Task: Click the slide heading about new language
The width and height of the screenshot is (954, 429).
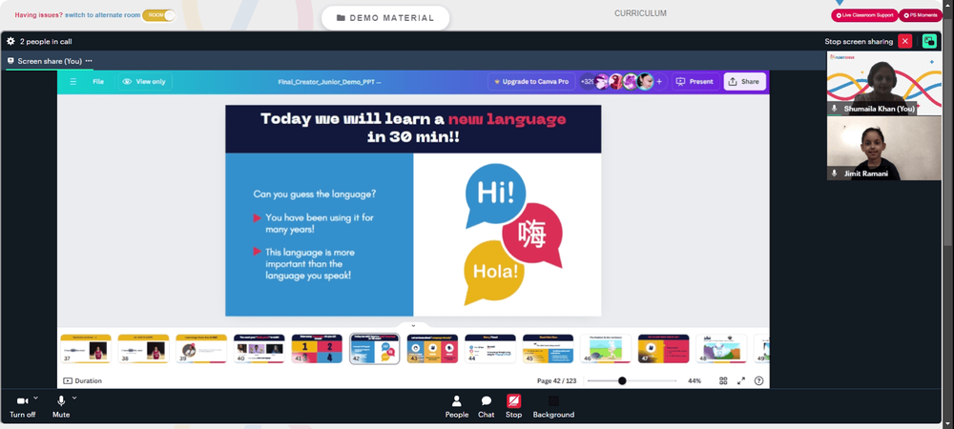Action: [x=413, y=128]
